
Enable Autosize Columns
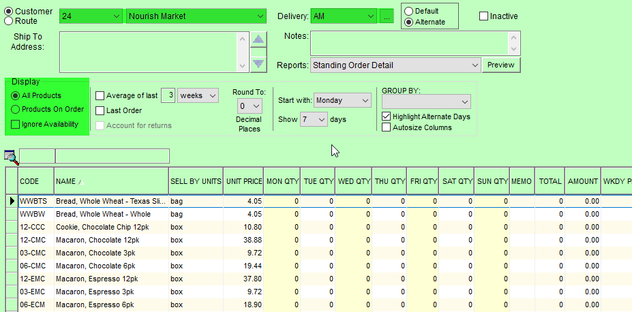386,127
